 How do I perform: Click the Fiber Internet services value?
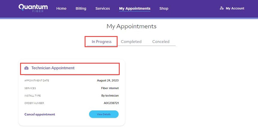[110, 88]
